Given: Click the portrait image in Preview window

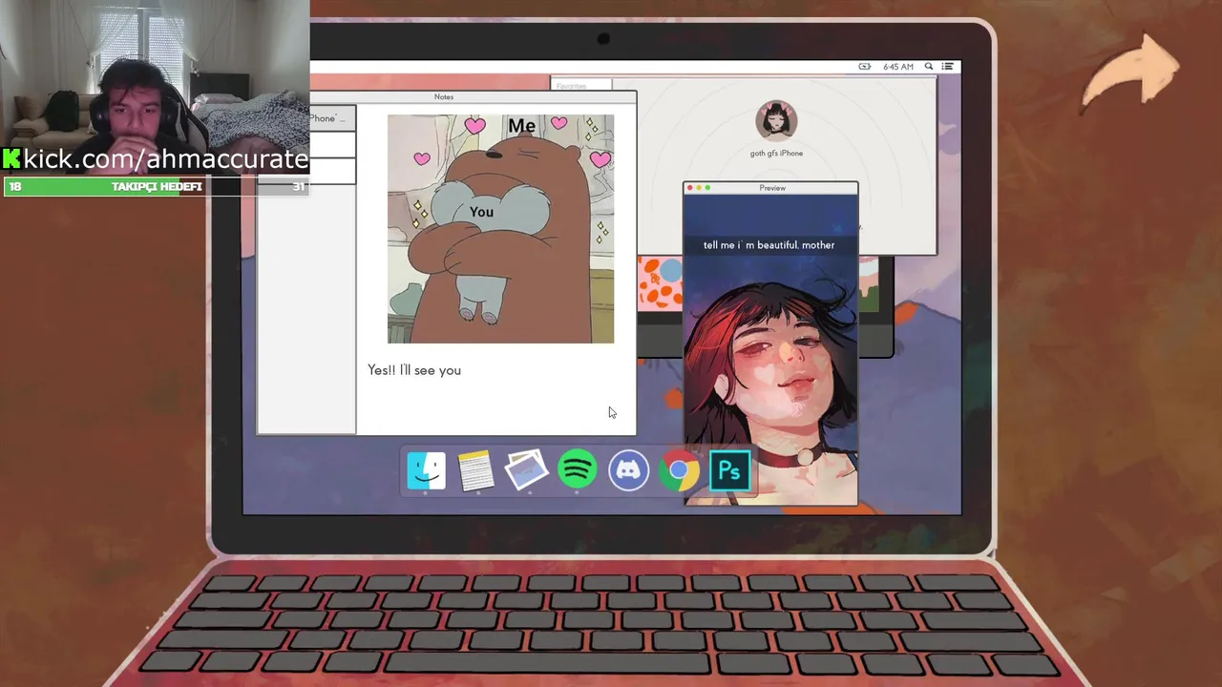Looking at the screenshot, I should coord(771,349).
